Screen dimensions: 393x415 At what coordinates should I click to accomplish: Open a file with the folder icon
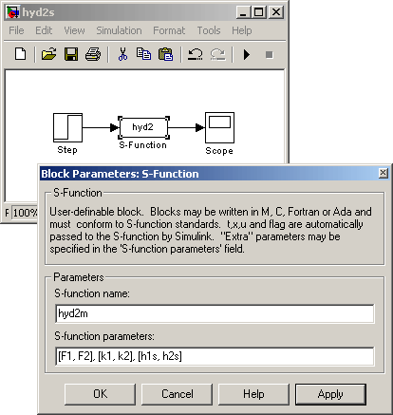[x=48, y=54]
